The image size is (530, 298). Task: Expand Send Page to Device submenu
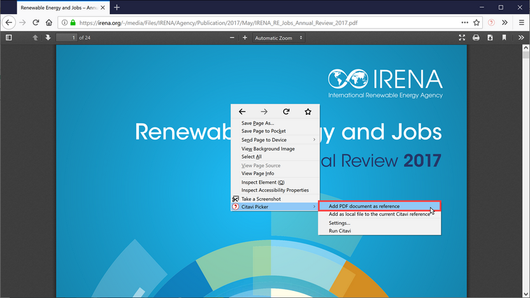coord(275,140)
